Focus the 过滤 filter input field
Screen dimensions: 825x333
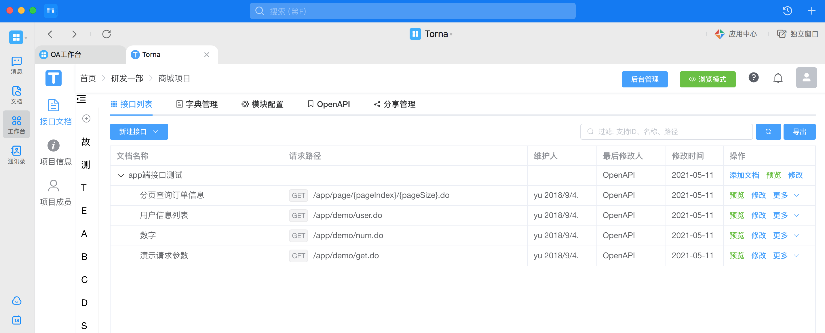pyautogui.click(x=666, y=131)
